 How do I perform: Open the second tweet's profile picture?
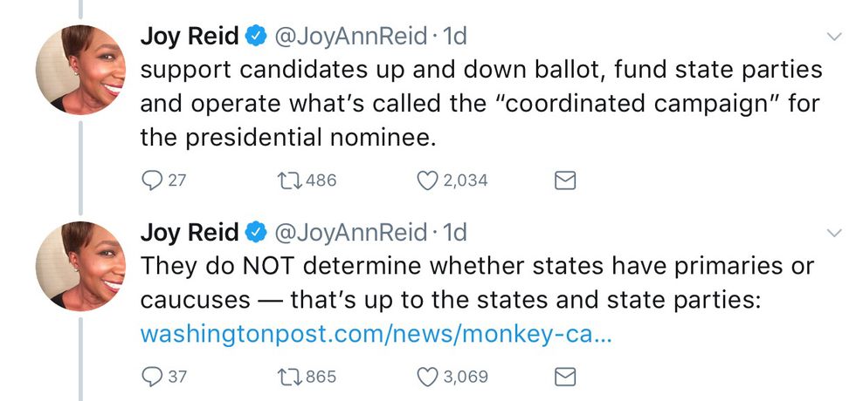pos(80,266)
